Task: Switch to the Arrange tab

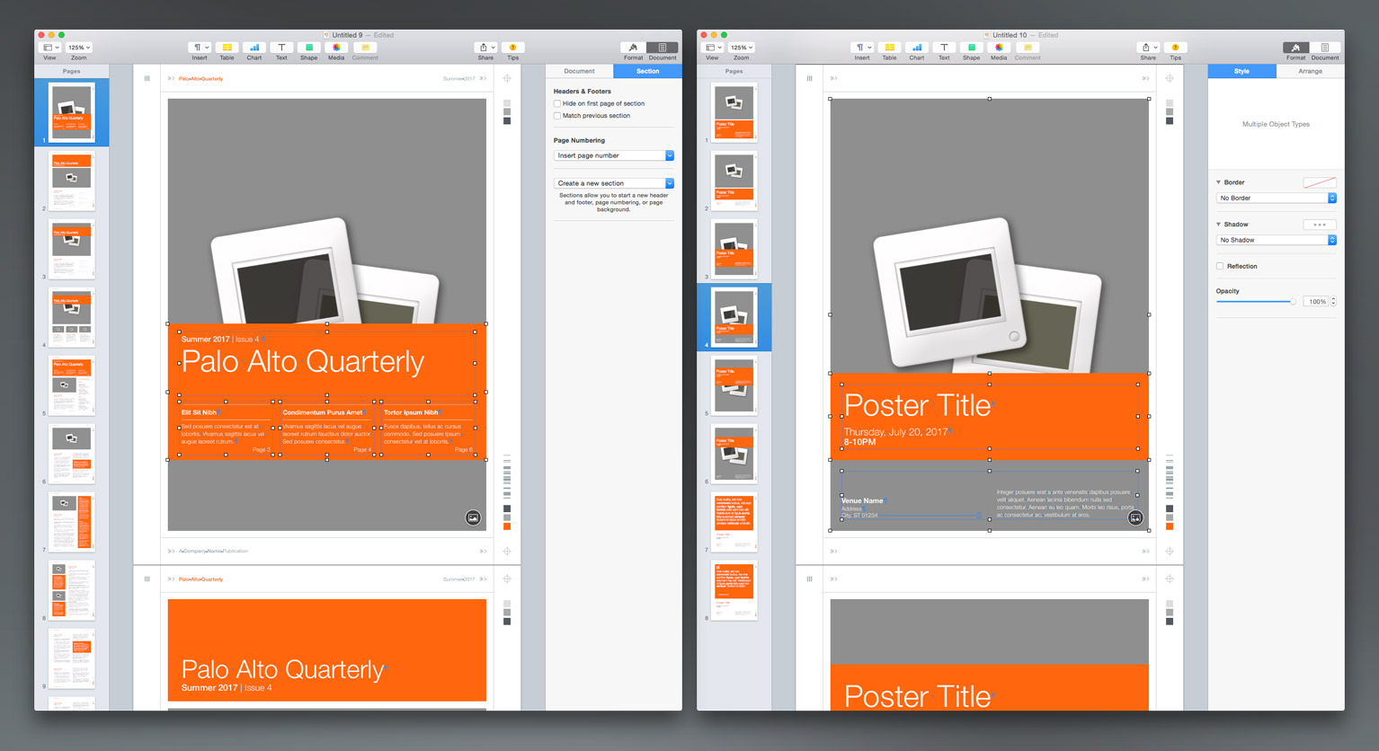Action: pyautogui.click(x=1310, y=71)
